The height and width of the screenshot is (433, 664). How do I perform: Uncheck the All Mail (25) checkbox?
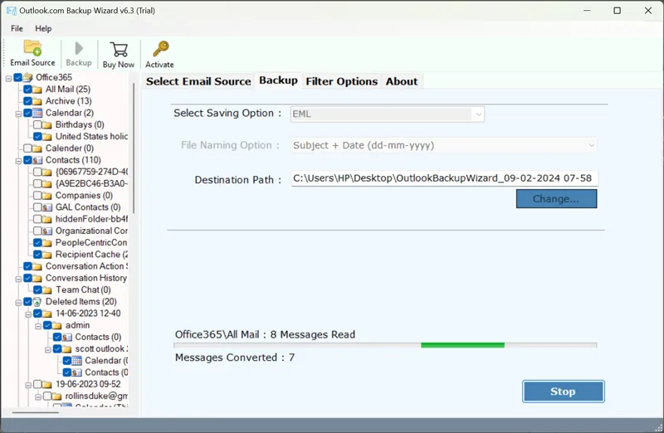coord(27,90)
